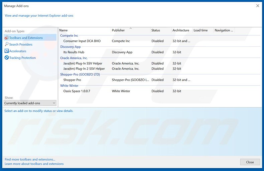The height and width of the screenshot is (171, 264).
Task: Click the Tracking Protection icon
Action: (7, 58)
